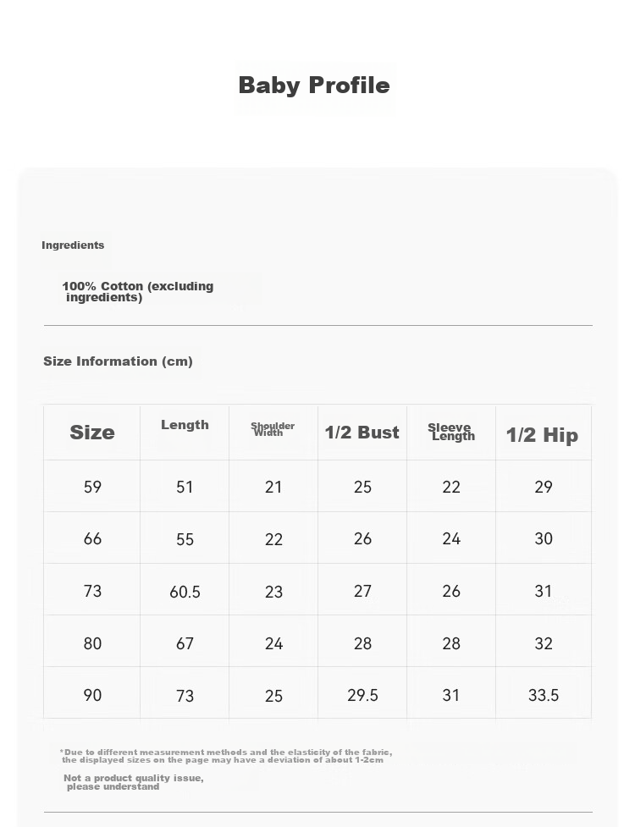The image size is (635, 827).
Task: Click the 100% Cotton ingredients text
Action: pos(138,292)
